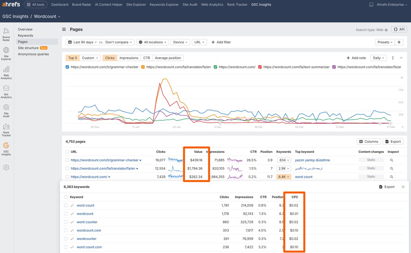The width and height of the screenshot is (411, 253).
Task: Click impressions sparkline for fa/translator/fa/en row
Action: (235, 168)
